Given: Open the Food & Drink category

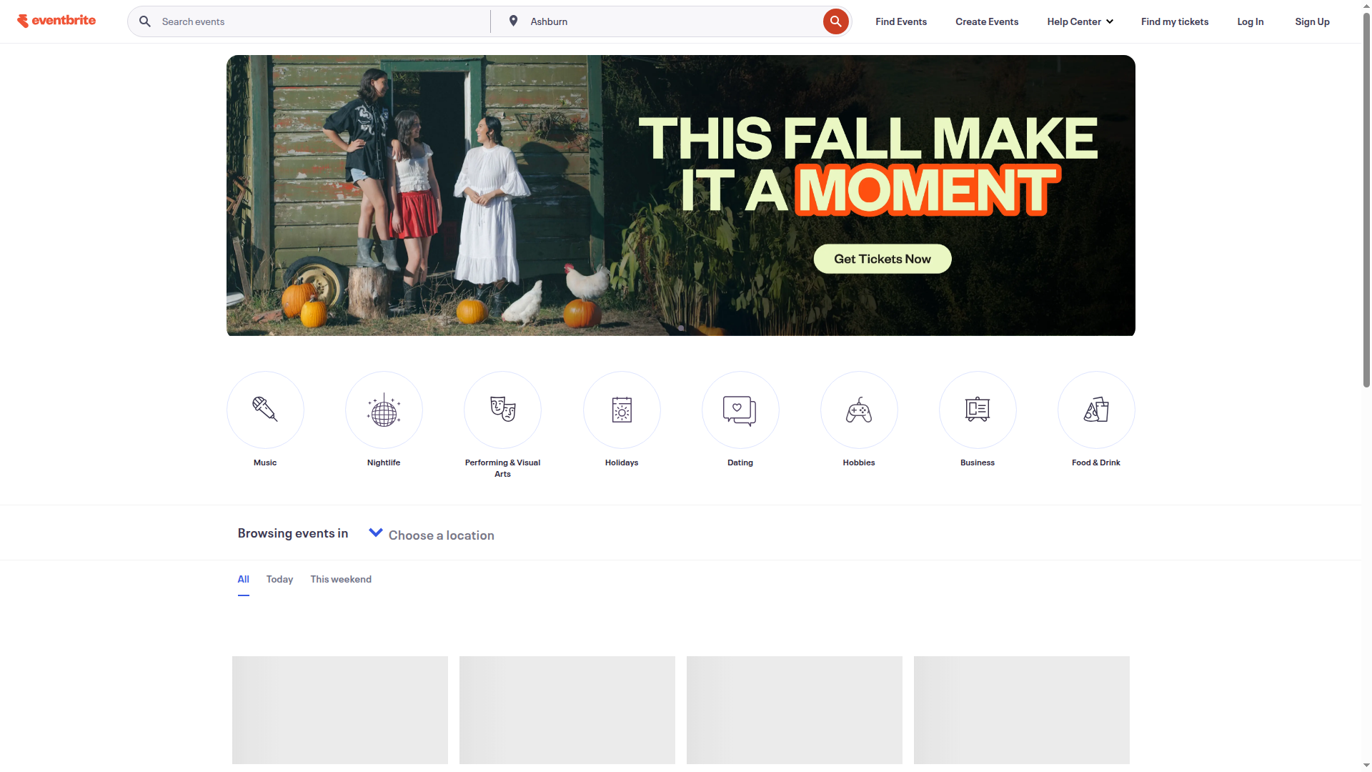Looking at the screenshot, I should pyautogui.click(x=1095, y=410).
